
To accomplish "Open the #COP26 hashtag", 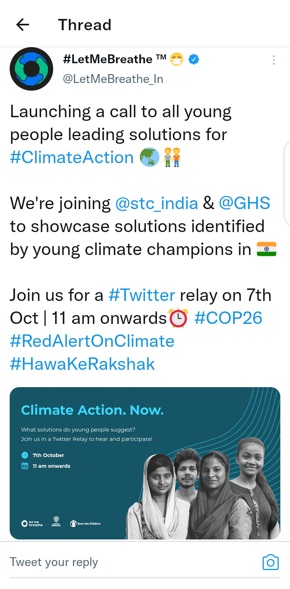I will pyautogui.click(x=228, y=318).
